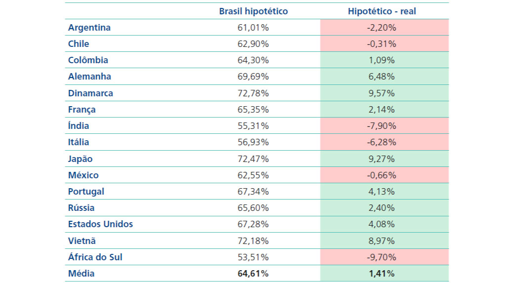Click Vietnã's green 8,97% cell
This screenshot has width=514, height=283.
(x=382, y=241)
